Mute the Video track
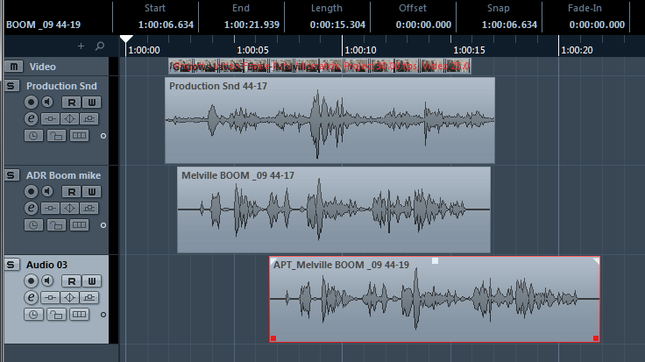The width and height of the screenshot is (645, 362). coord(12,67)
